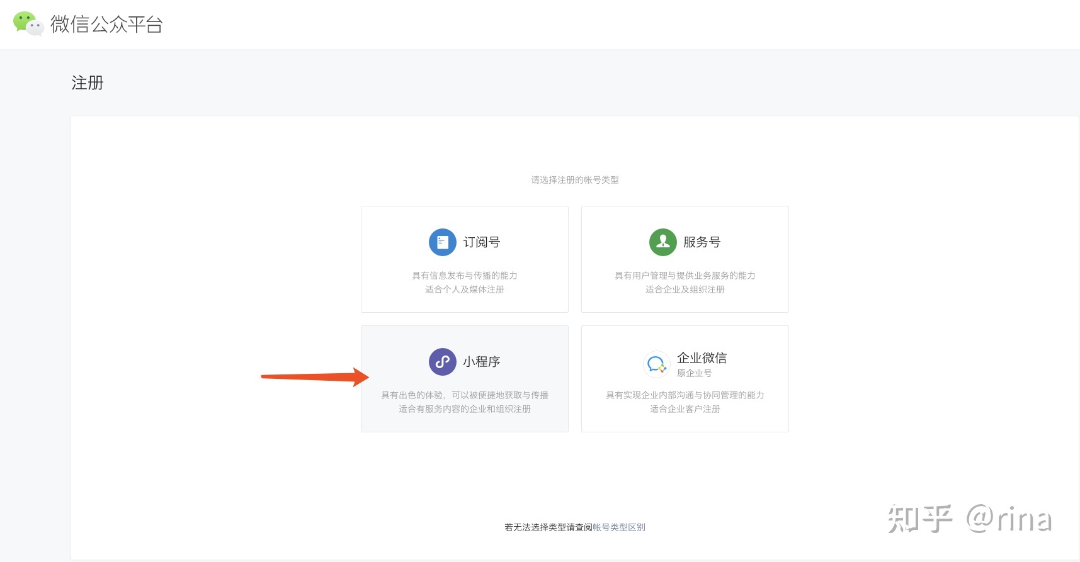Open the 帐号类型区别 help link
The height and width of the screenshot is (562, 1080).
tap(619, 527)
